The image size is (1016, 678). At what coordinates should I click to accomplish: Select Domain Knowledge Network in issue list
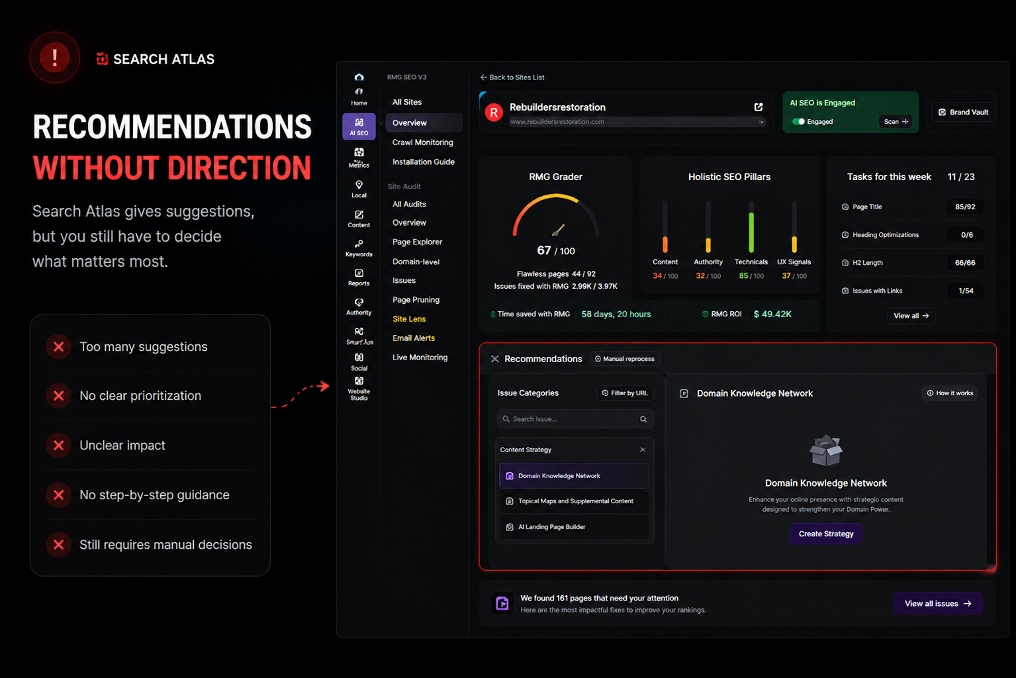pos(574,476)
